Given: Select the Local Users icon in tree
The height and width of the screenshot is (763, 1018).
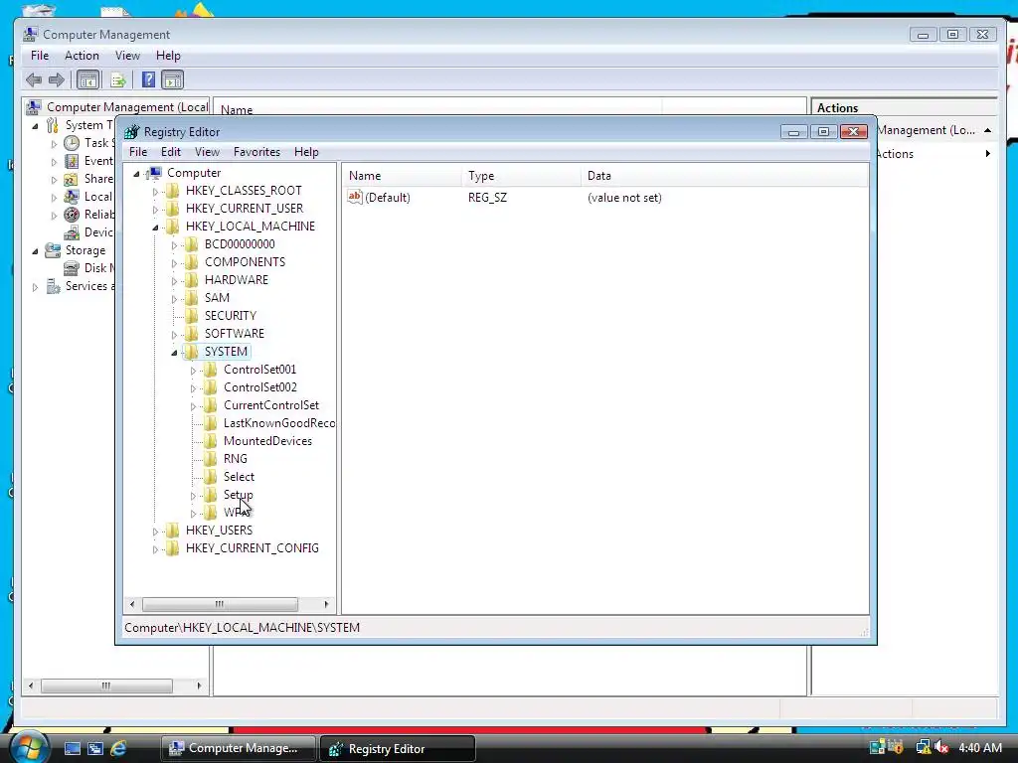Looking at the screenshot, I should 72,197.
